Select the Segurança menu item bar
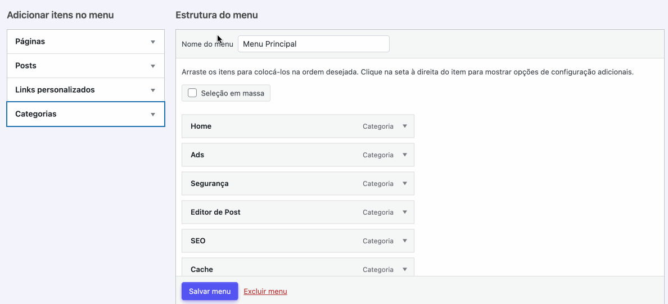 [298, 184]
